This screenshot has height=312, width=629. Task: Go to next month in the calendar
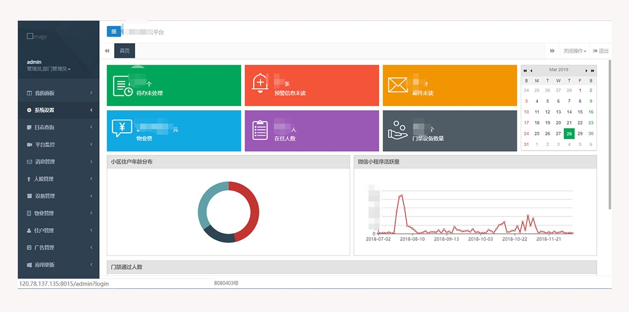[x=587, y=70]
